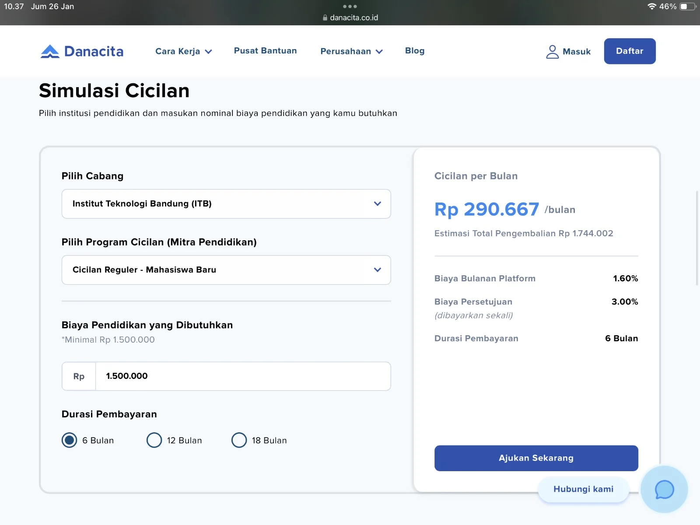Viewport: 700px width, 525px height.
Task: Click the Estimasi Total Pengembalian Rp 1.744.002 text
Action: 524,233
